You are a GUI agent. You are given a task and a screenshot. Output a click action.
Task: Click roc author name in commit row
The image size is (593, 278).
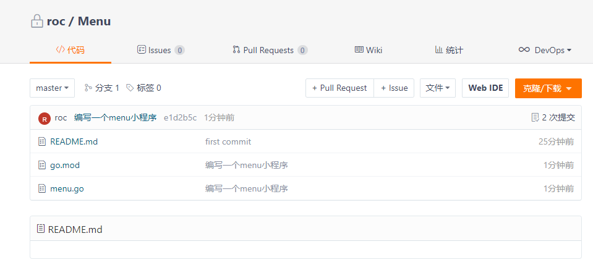pyautogui.click(x=61, y=117)
